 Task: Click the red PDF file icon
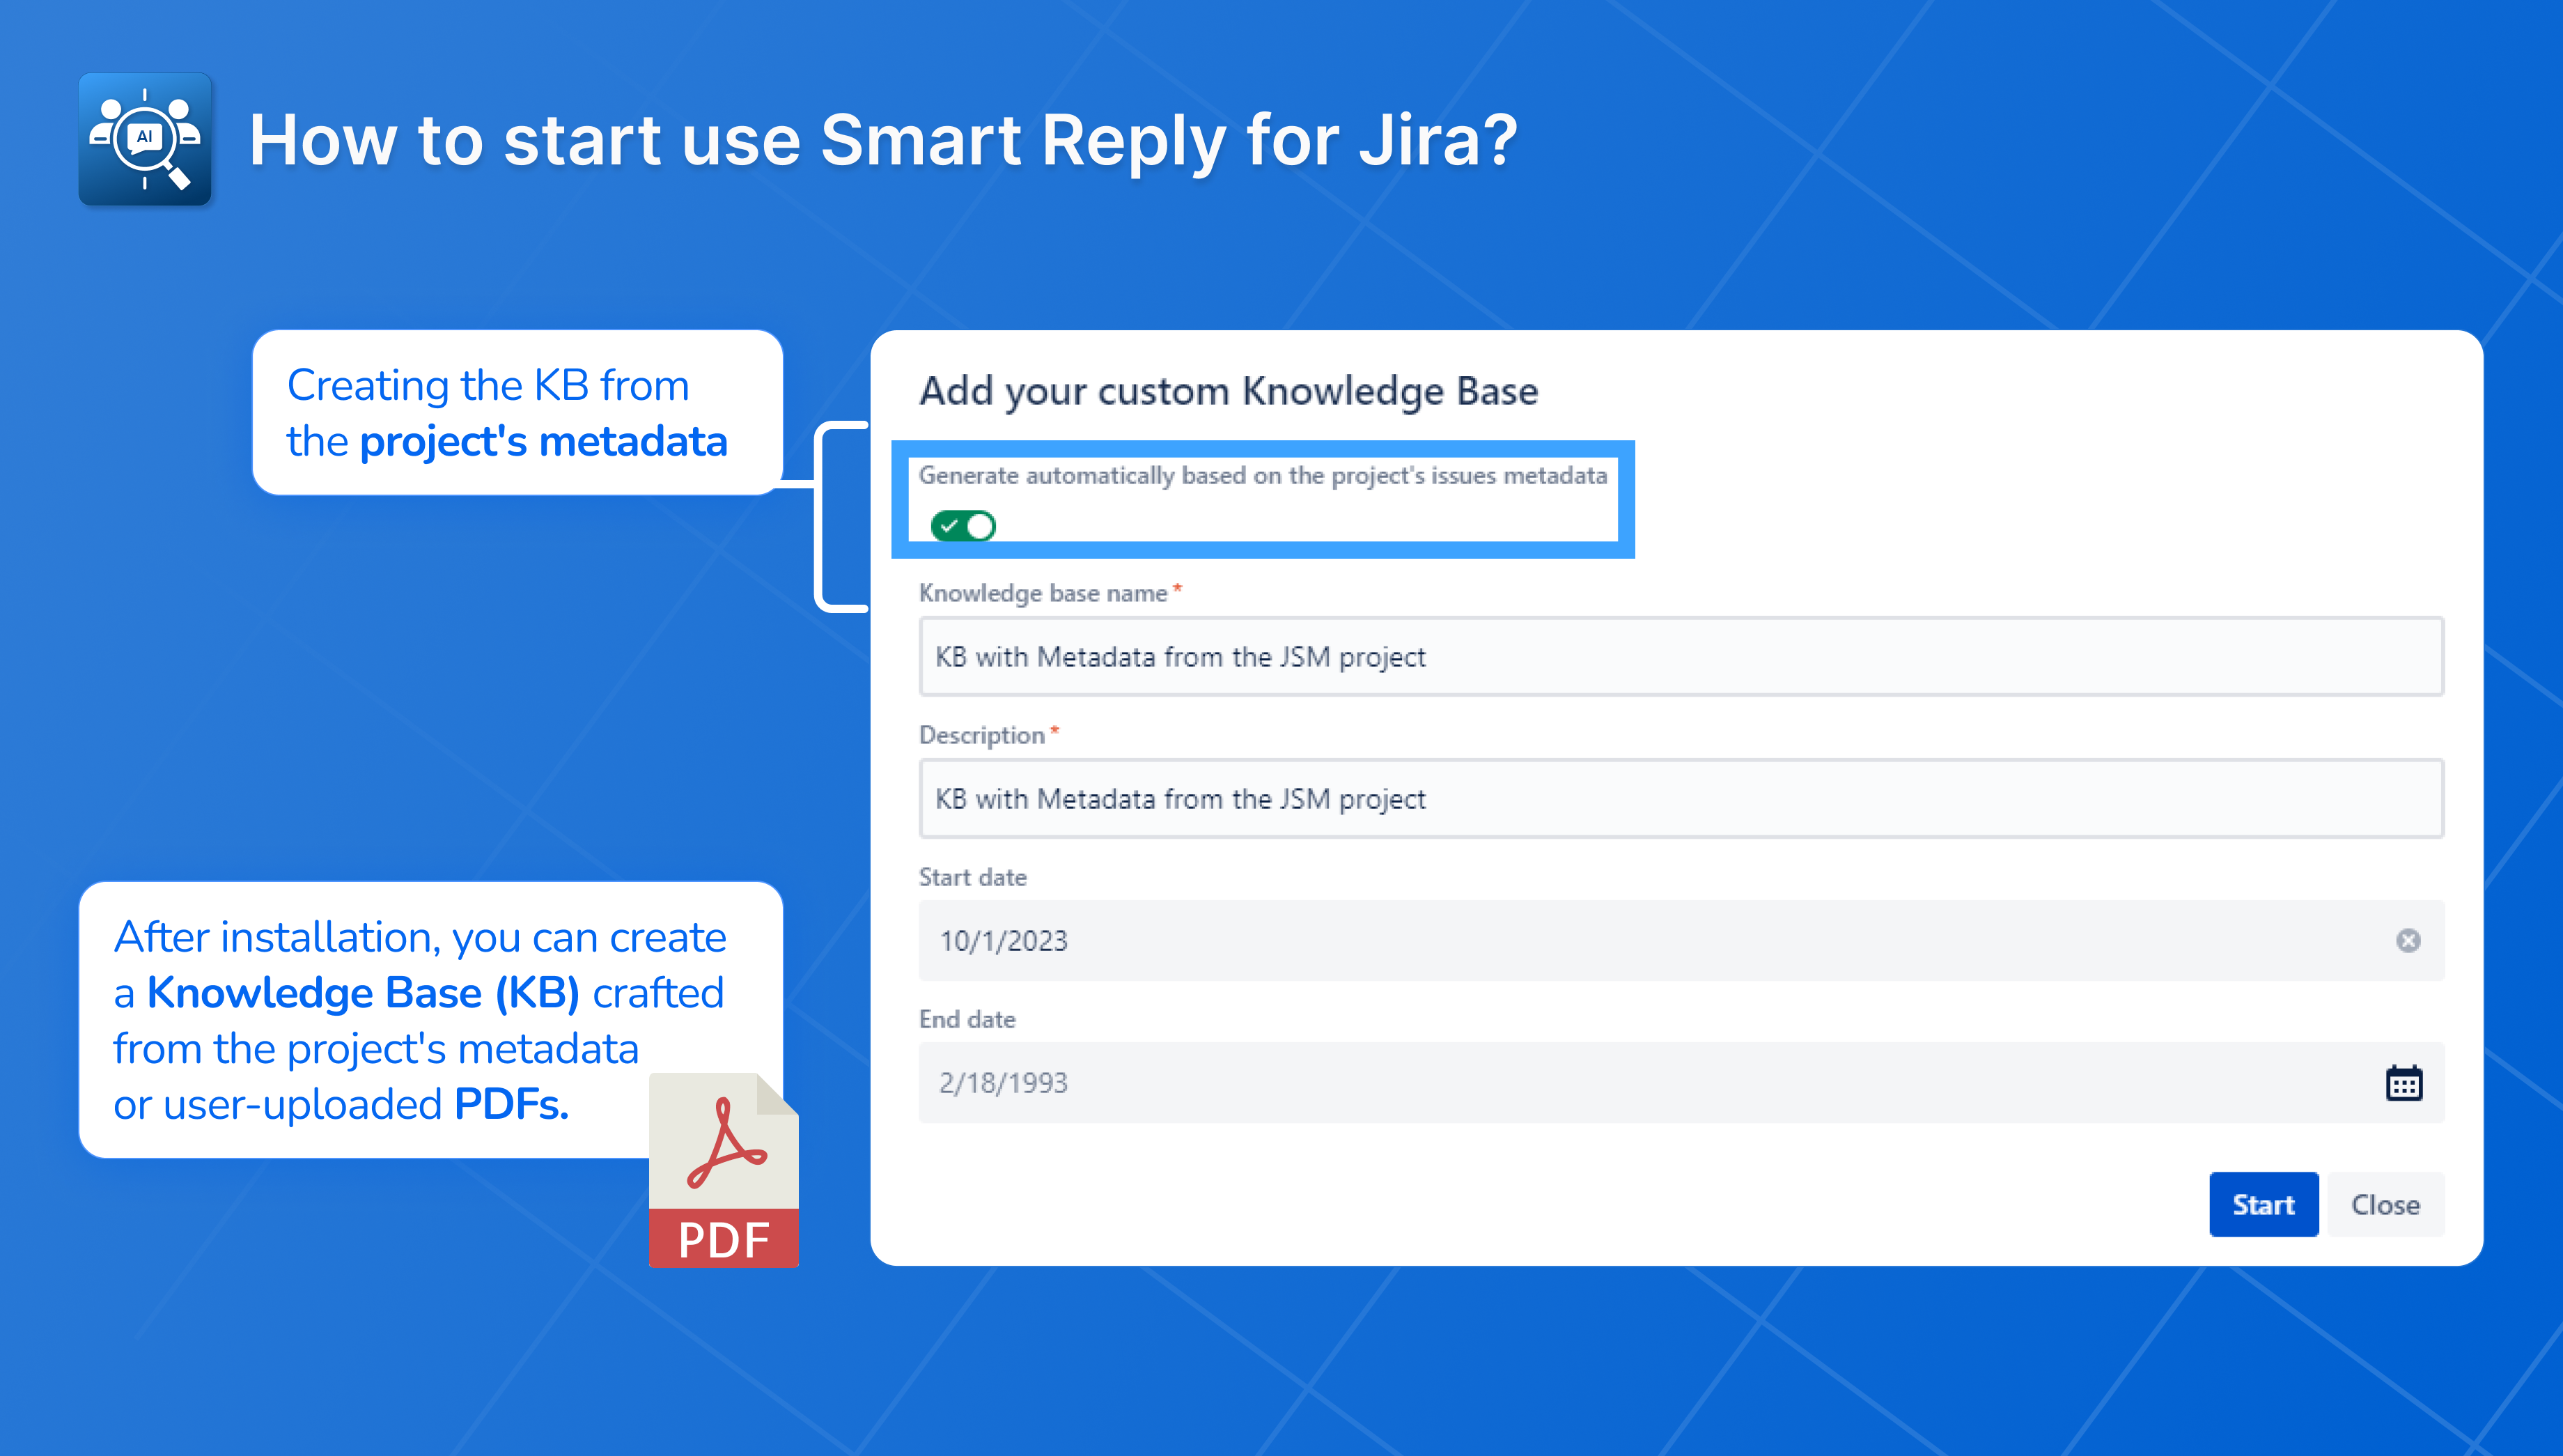point(723,1170)
